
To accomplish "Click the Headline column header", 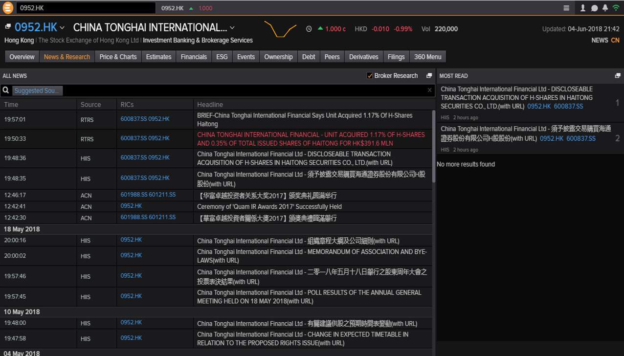I will pyautogui.click(x=210, y=104).
